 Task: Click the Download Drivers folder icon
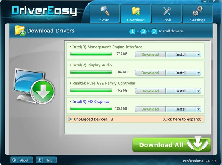20,31
